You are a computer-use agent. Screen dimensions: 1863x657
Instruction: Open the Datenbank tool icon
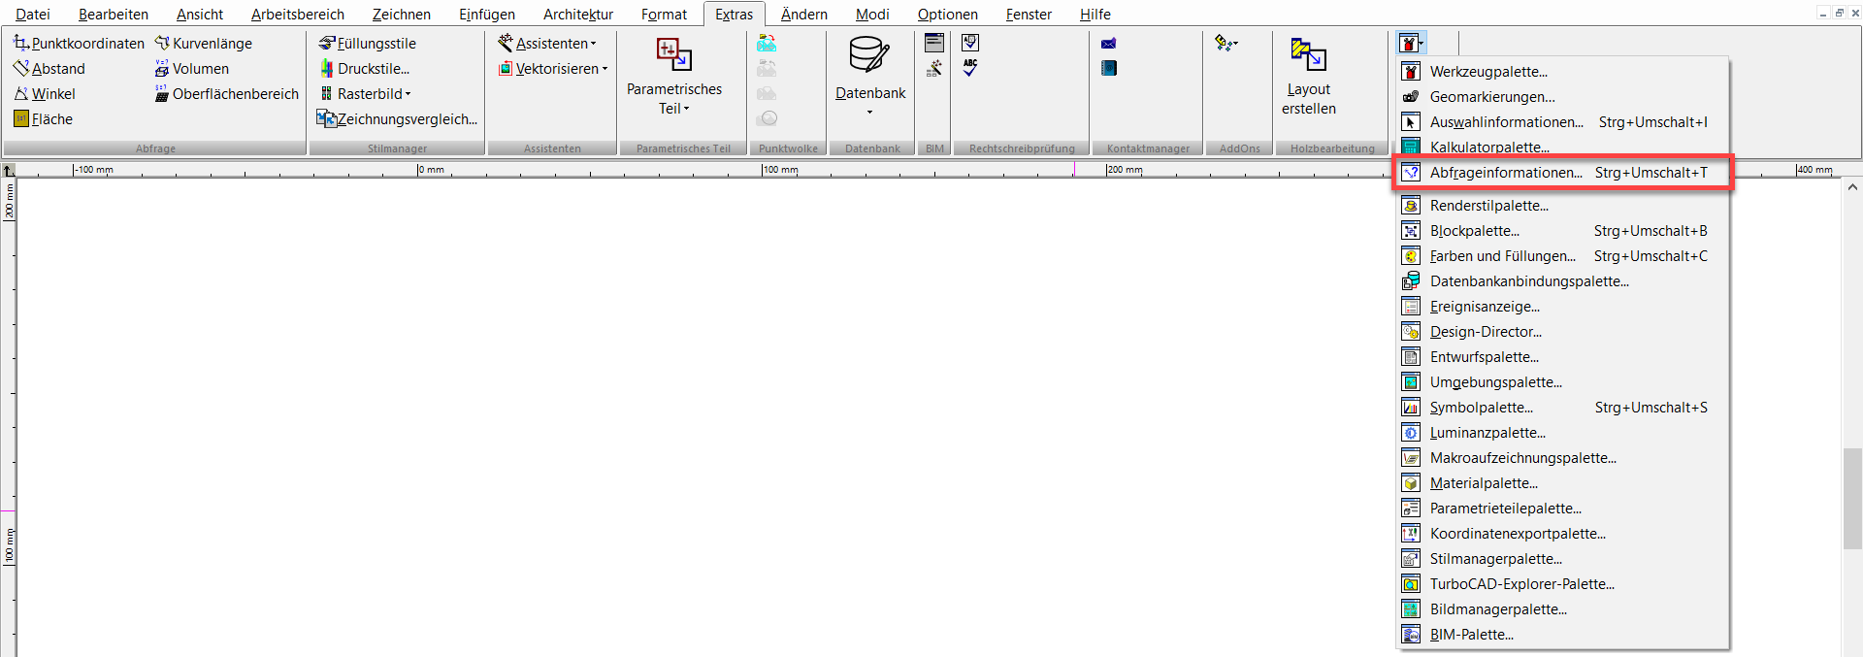pyautogui.click(x=869, y=55)
